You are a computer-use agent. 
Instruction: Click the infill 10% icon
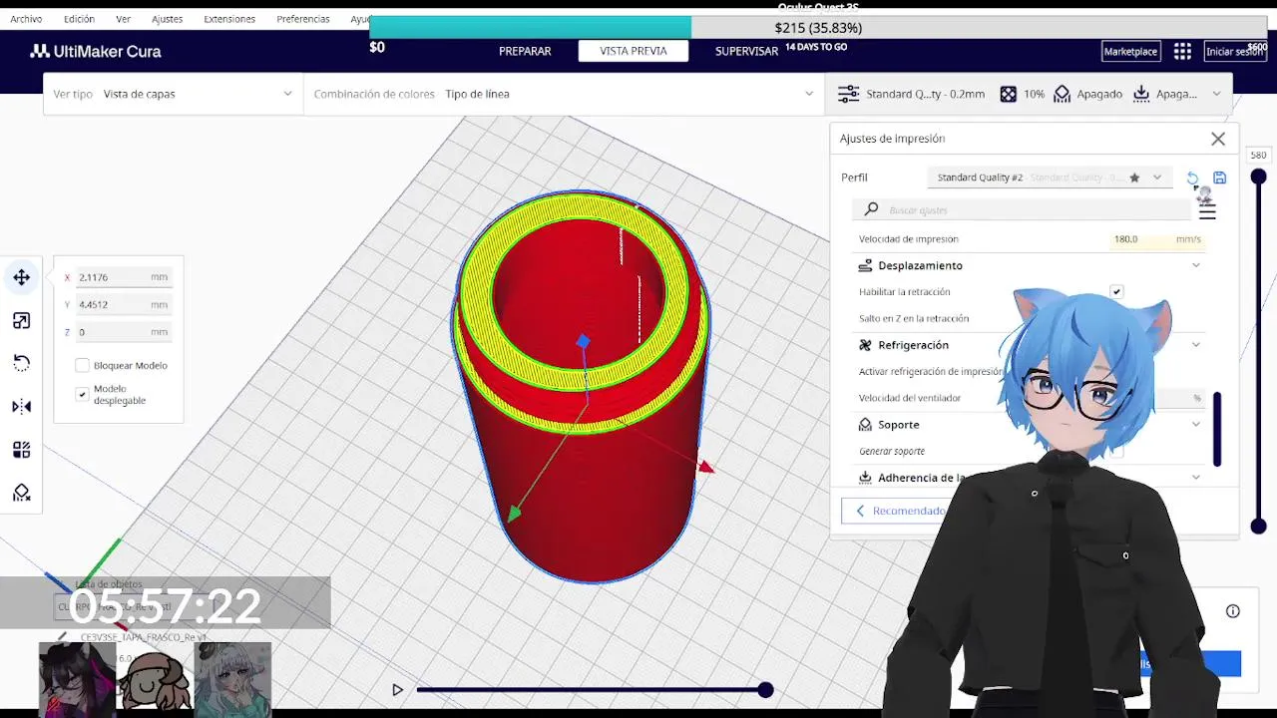click(x=1009, y=94)
